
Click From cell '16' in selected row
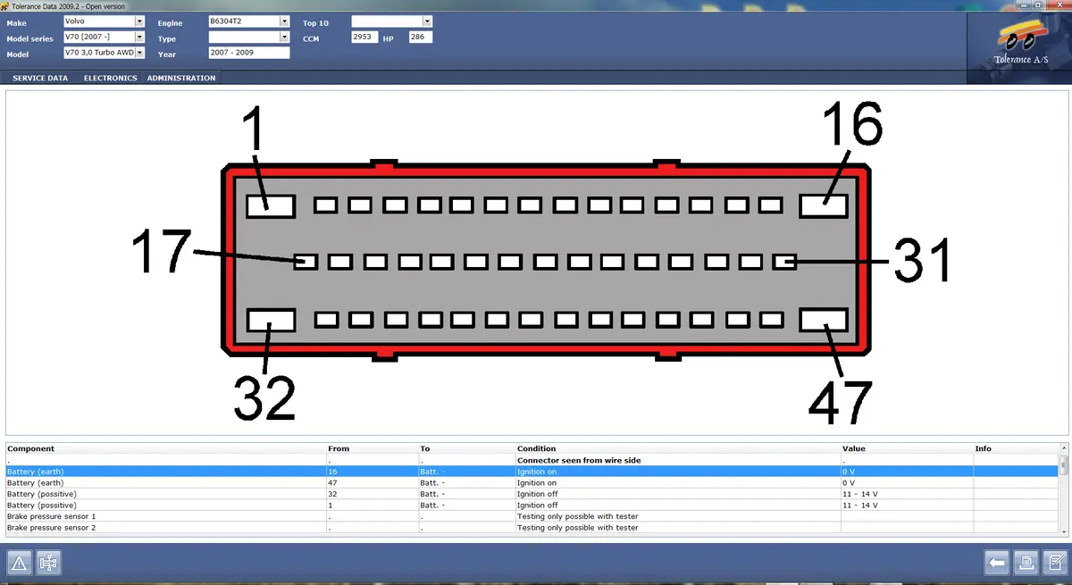[373, 471]
